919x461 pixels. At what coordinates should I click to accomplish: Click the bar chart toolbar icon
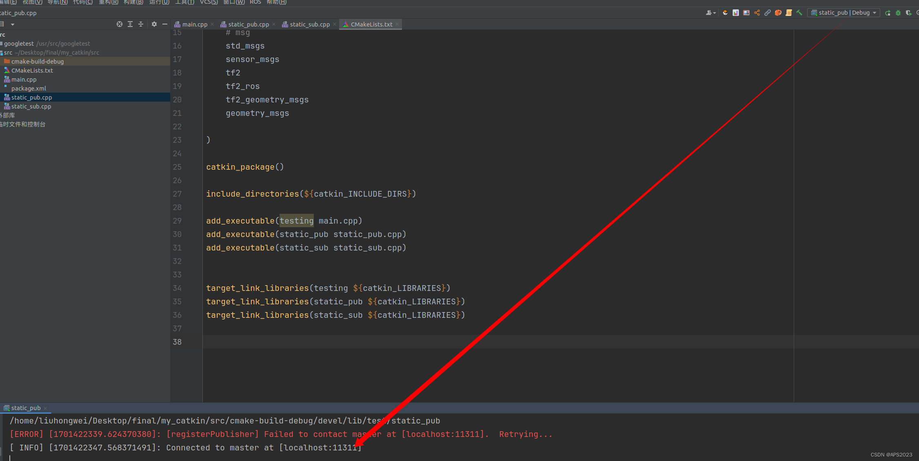tap(736, 13)
